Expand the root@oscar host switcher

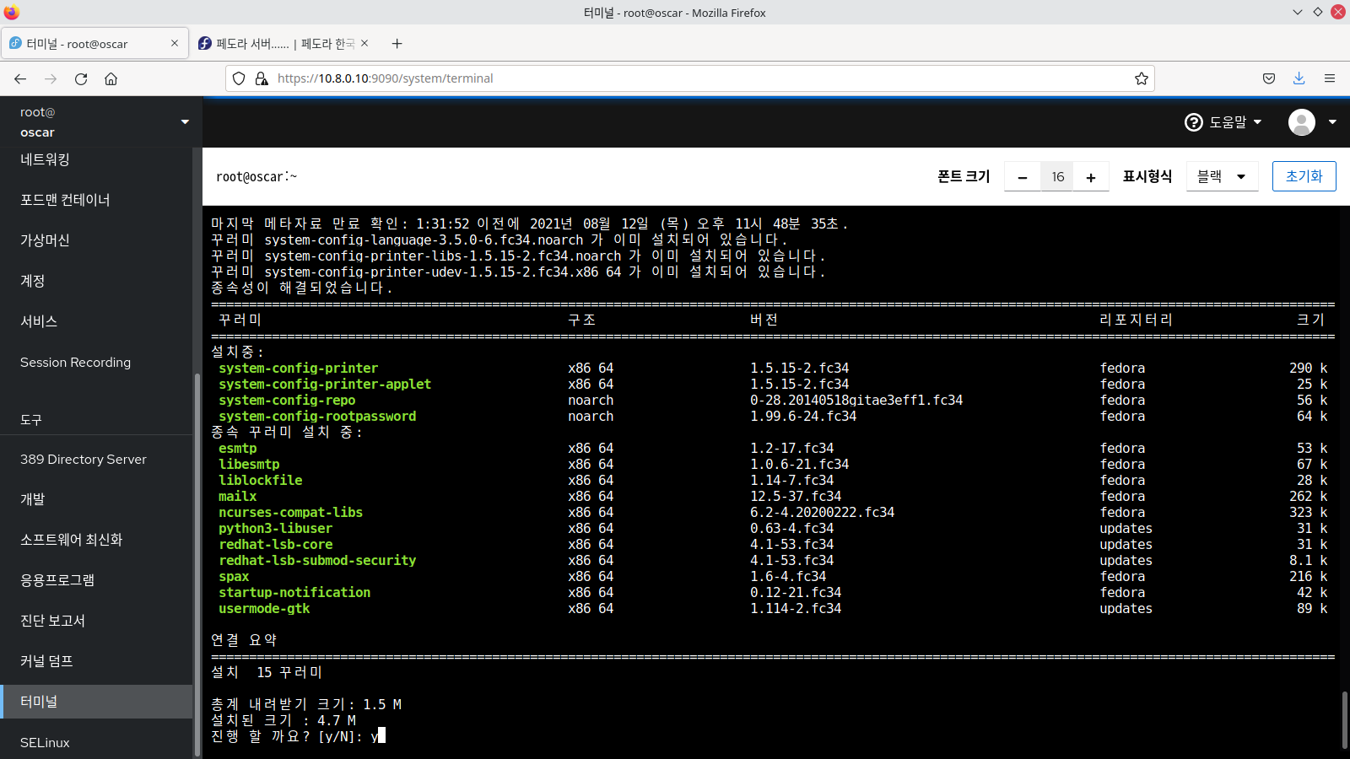point(101,122)
